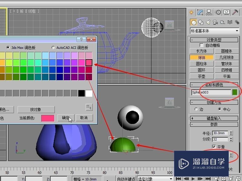Image resolution: width=242 pixels, height=181 pixels.
Task: Step to next frame
Action: pos(200,179)
